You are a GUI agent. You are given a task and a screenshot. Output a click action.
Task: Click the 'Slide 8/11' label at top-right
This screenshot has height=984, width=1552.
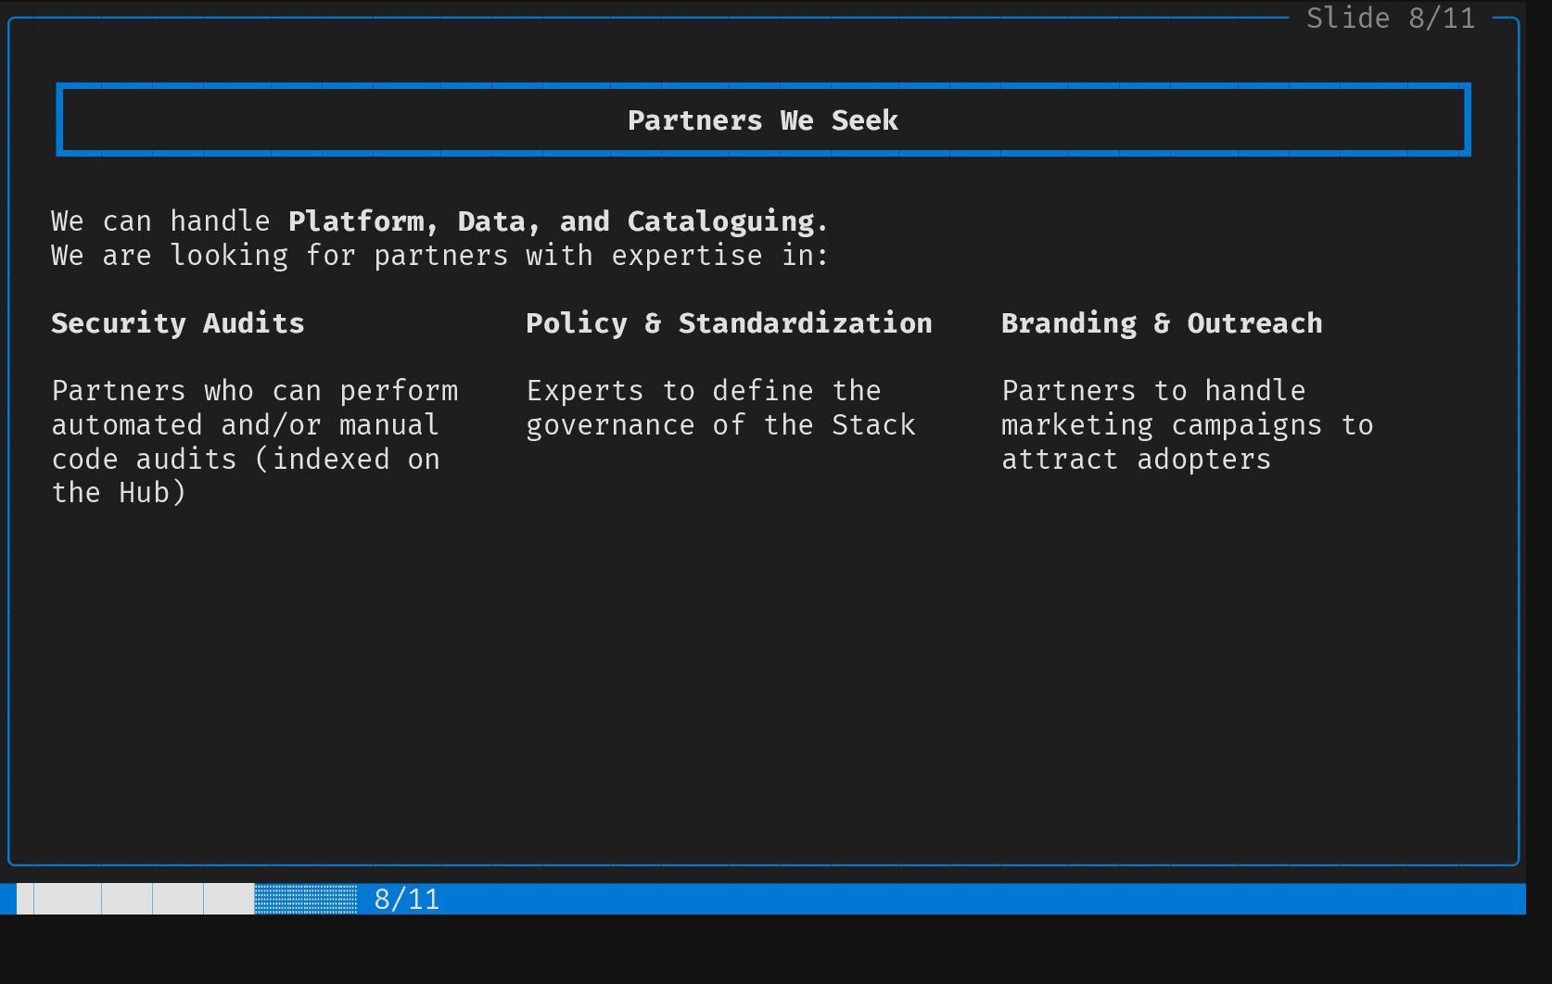pyautogui.click(x=1390, y=19)
